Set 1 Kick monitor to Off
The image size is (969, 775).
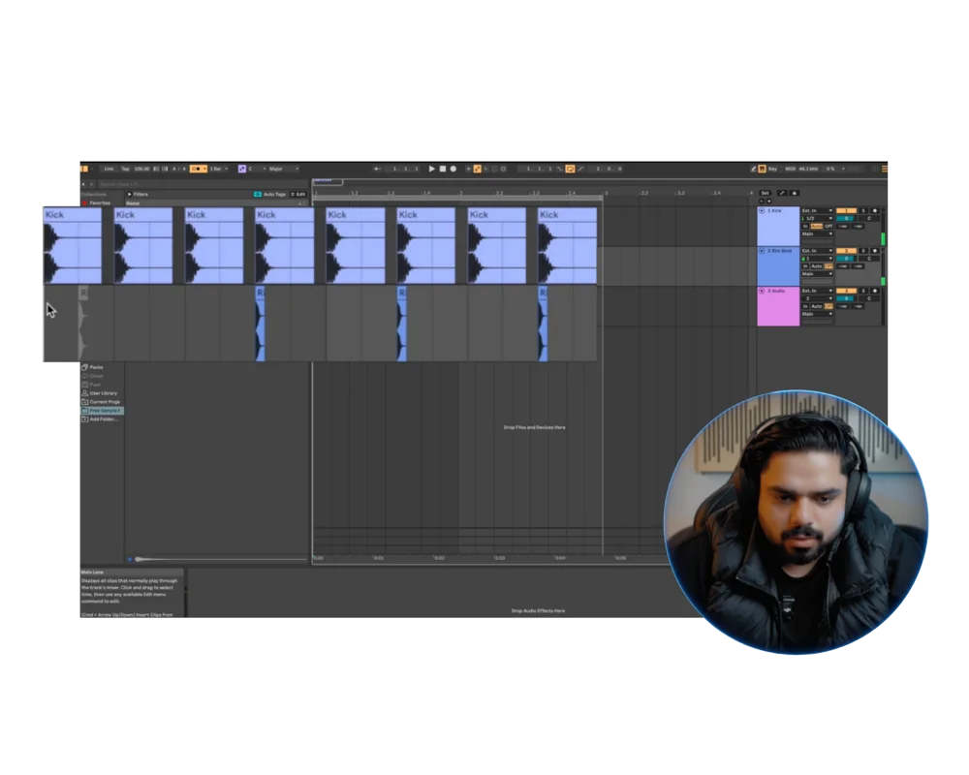[828, 226]
